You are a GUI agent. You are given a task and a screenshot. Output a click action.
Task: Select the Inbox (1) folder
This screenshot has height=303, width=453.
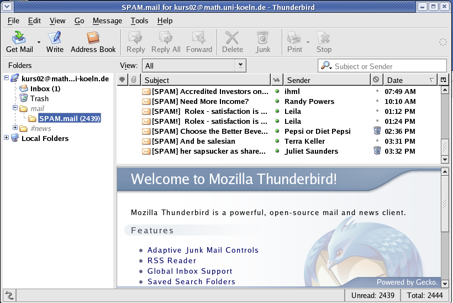point(45,88)
